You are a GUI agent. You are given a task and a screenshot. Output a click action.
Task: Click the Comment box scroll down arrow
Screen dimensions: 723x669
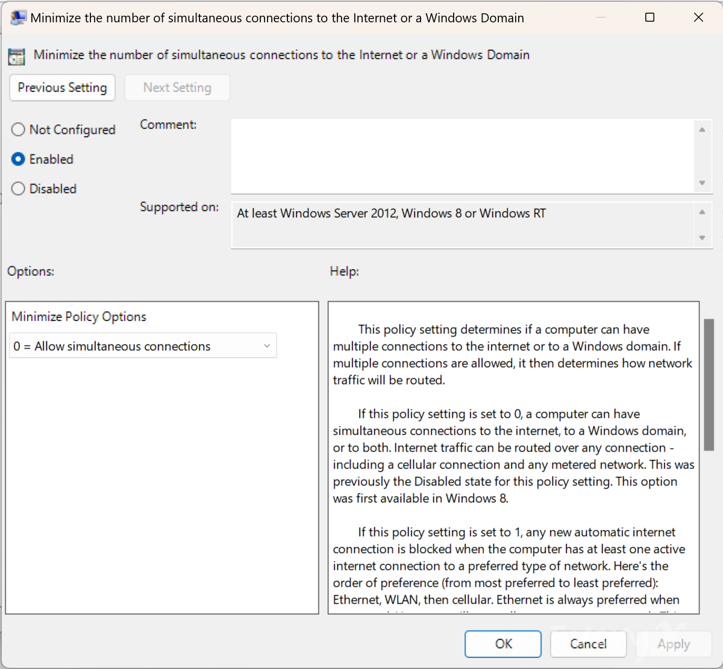tap(702, 183)
